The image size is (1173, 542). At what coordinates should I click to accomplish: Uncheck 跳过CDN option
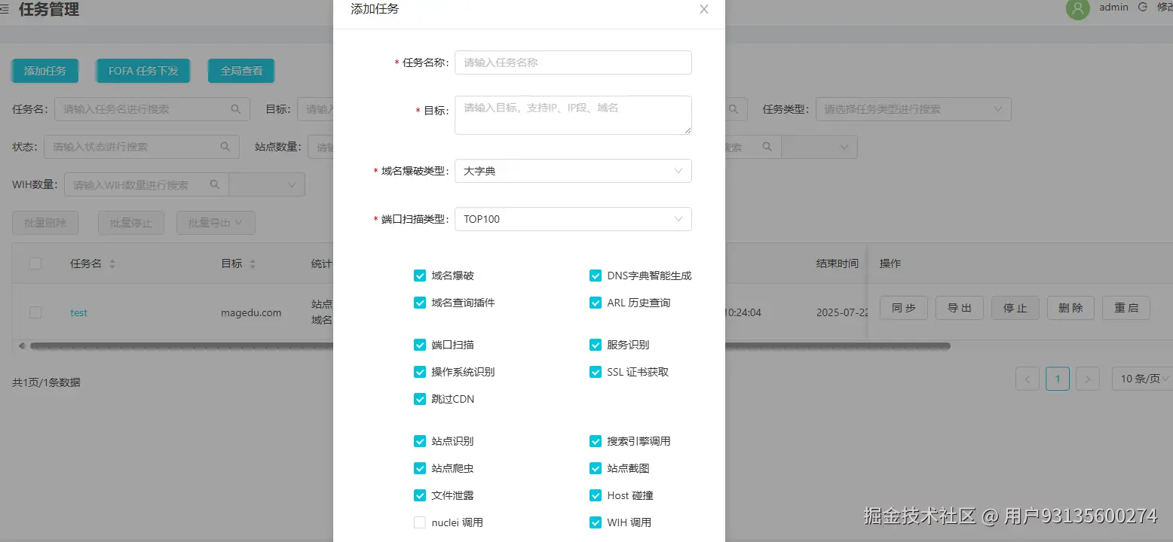[420, 399]
